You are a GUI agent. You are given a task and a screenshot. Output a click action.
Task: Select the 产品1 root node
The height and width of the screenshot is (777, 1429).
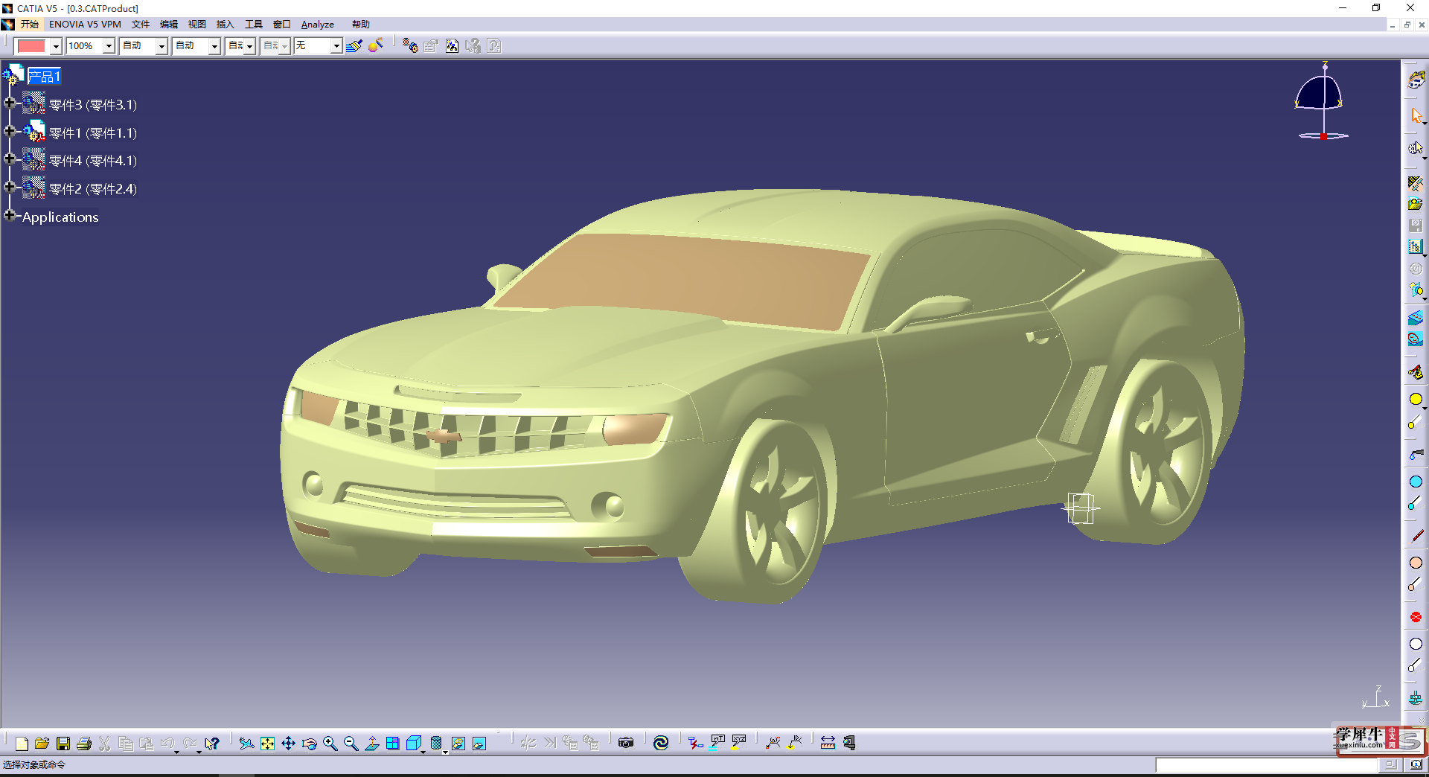click(x=44, y=77)
